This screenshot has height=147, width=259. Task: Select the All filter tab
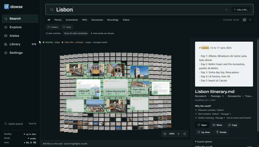[x=49, y=20]
